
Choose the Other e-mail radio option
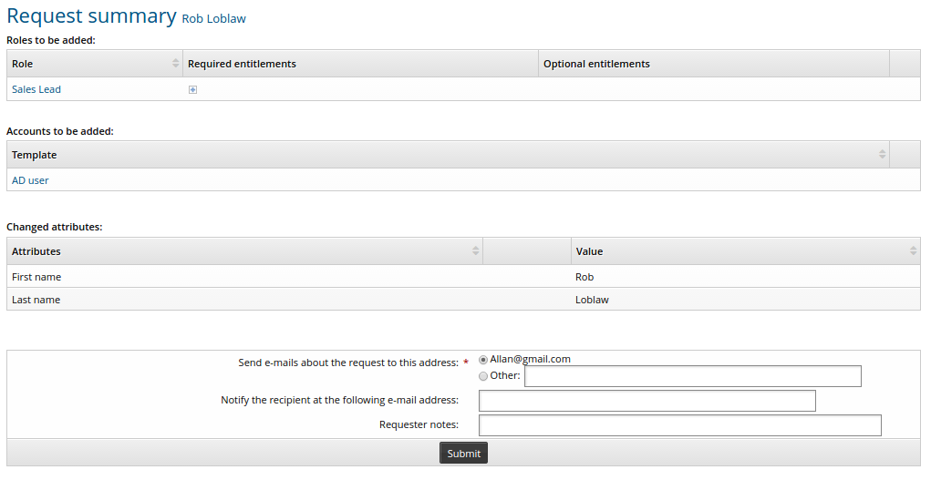pyautogui.click(x=483, y=376)
